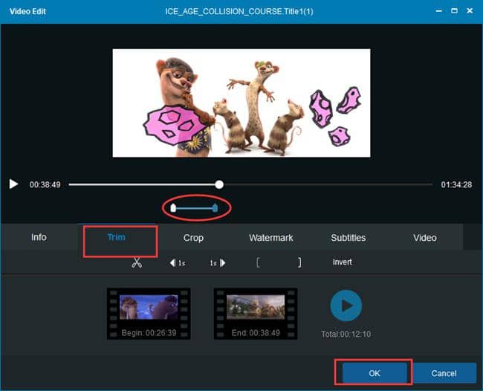This screenshot has width=483, height=391.
Task: Open the Watermark tab
Action: (271, 238)
